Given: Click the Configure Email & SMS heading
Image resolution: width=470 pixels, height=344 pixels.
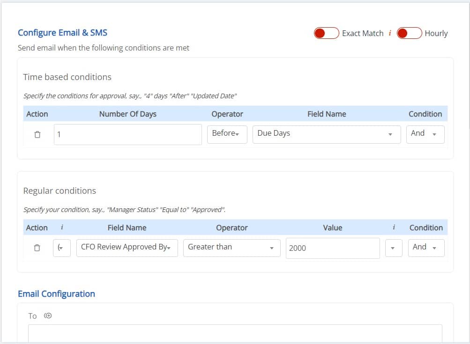Looking at the screenshot, I should click(x=62, y=33).
